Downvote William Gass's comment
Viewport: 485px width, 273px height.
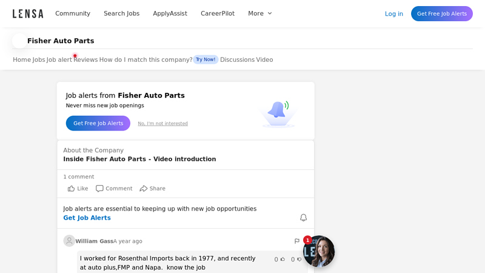coord(299,260)
